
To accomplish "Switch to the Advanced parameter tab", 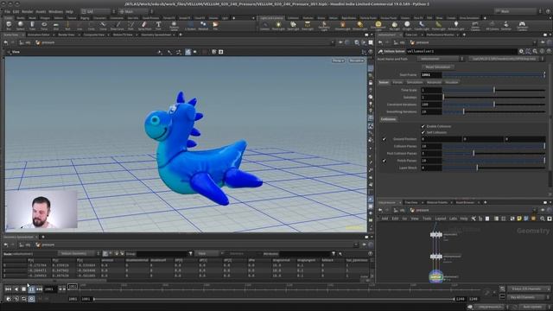I will tap(434, 82).
